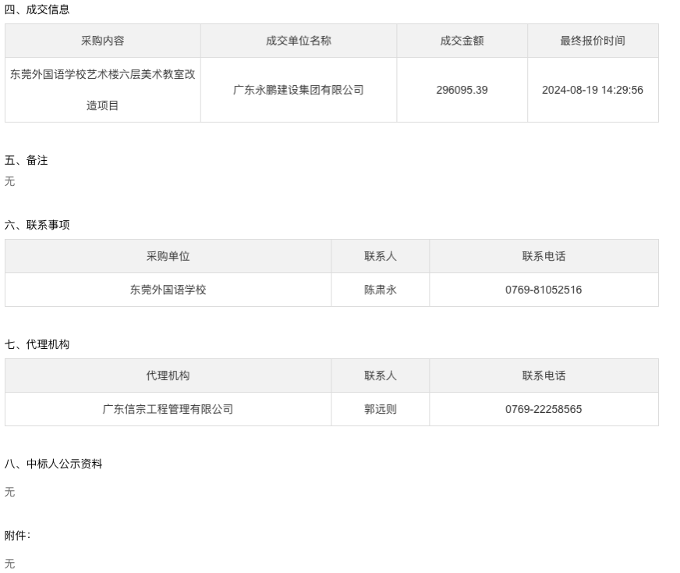Select the heading 六、联系事项
The width and height of the screenshot is (680, 573).
pos(37,225)
